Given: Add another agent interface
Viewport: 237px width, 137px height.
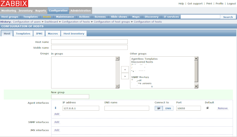Looking at the screenshot, I should point(57,114).
